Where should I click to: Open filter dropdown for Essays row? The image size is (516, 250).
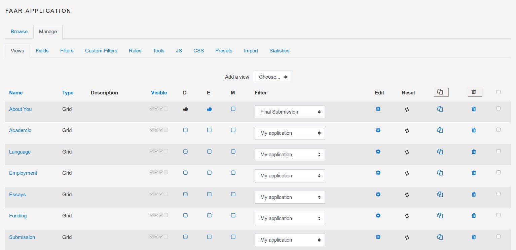click(290, 197)
